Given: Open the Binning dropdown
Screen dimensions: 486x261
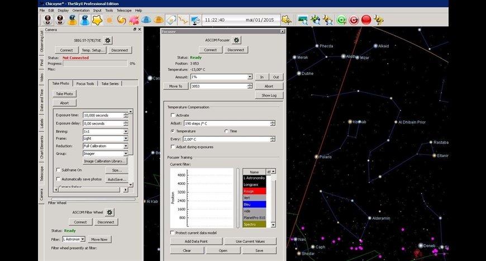Looking at the screenshot, I should (126, 131).
